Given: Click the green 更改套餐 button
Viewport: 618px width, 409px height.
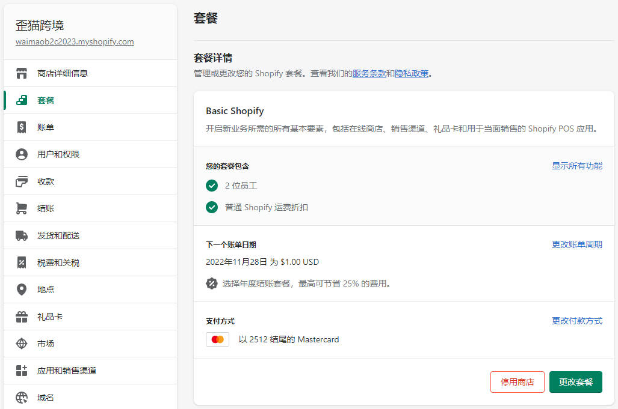Looking at the screenshot, I should (x=576, y=382).
